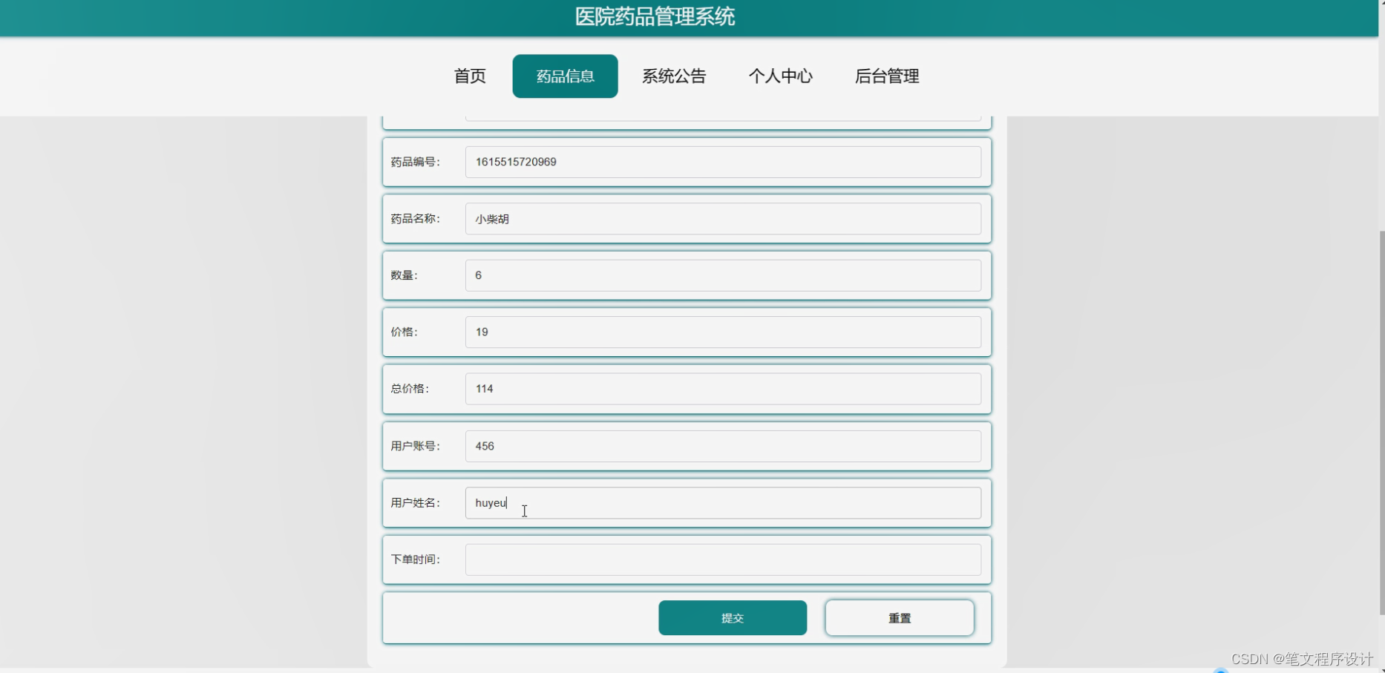Open 后台管理 section
The width and height of the screenshot is (1385, 673).
[x=886, y=76]
